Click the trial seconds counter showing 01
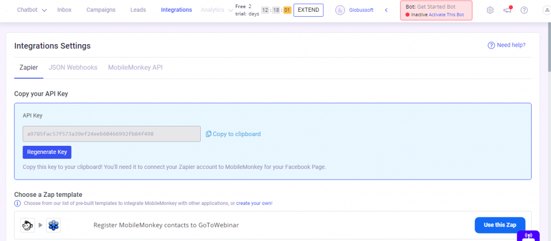The height and width of the screenshot is (241, 551). click(287, 10)
